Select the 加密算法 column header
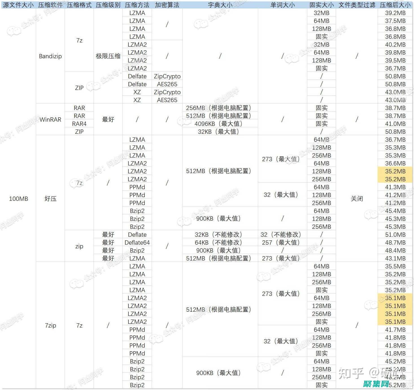Screen dimensions: 414x390 pos(167,5)
